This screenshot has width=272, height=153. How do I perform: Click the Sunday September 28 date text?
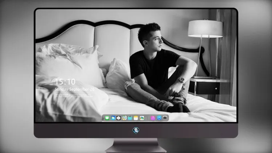pos(75,89)
